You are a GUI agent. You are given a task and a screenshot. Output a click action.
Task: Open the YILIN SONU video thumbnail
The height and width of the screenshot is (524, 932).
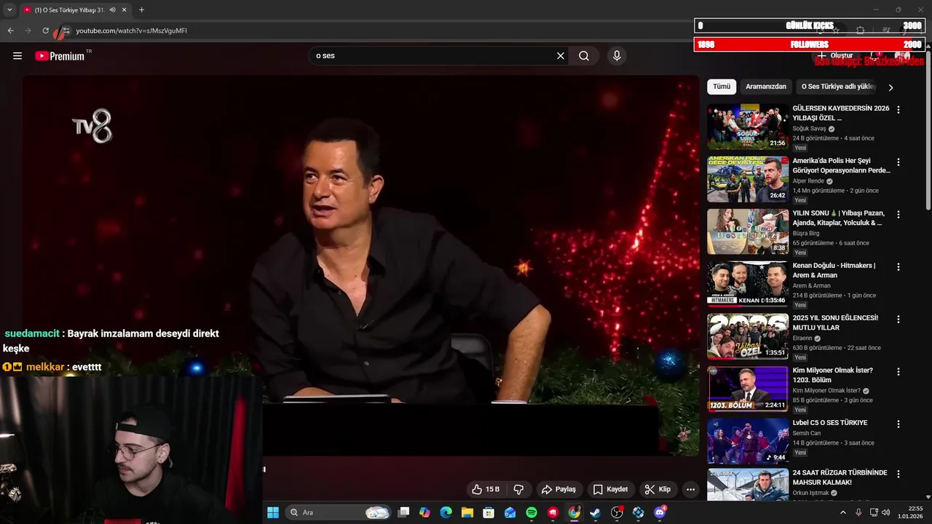coord(748,231)
